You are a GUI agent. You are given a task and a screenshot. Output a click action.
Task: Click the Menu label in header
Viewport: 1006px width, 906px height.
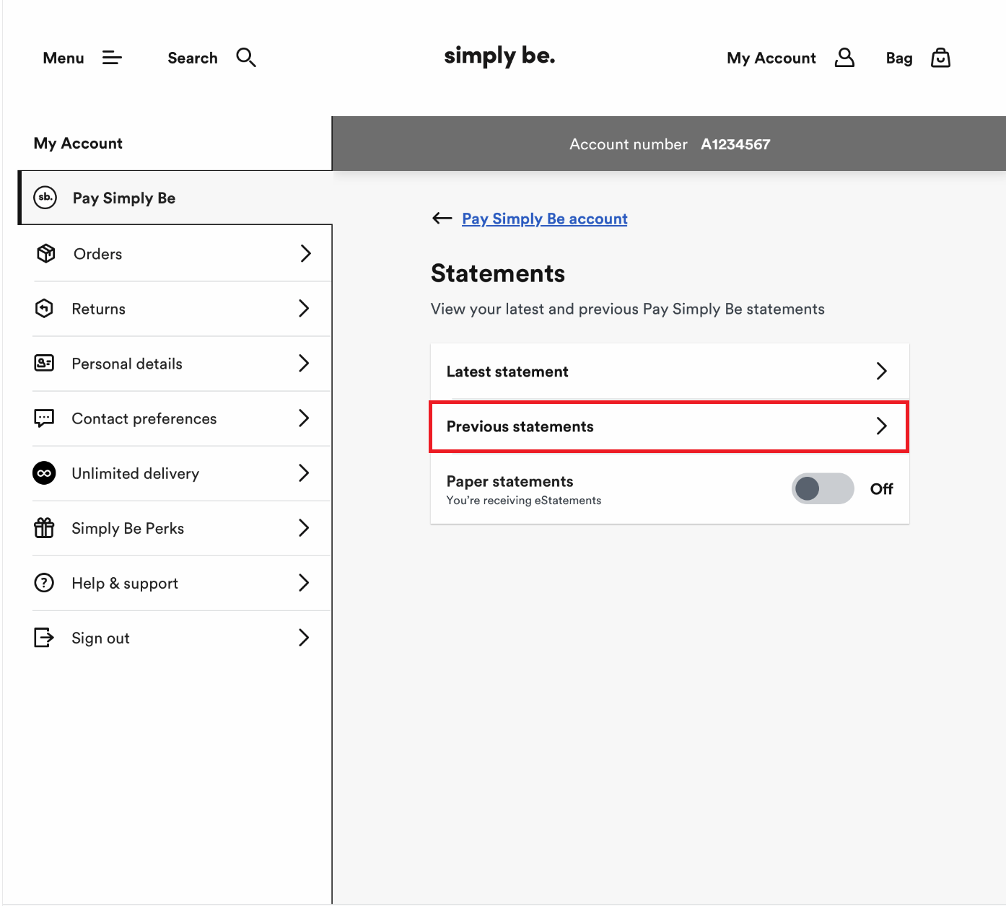pyautogui.click(x=64, y=58)
